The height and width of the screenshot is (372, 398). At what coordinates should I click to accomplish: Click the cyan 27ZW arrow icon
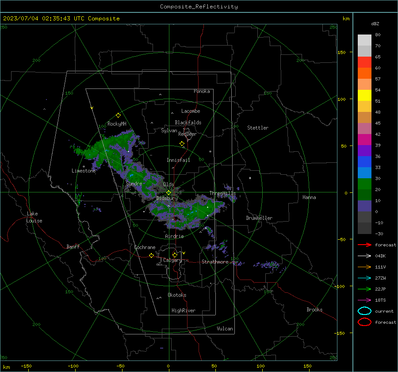pyautogui.click(x=364, y=278)
